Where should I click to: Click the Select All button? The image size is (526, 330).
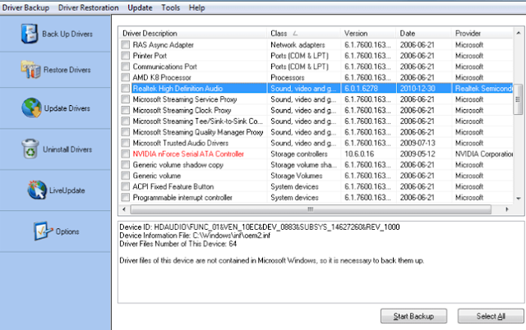pos(491,316)
